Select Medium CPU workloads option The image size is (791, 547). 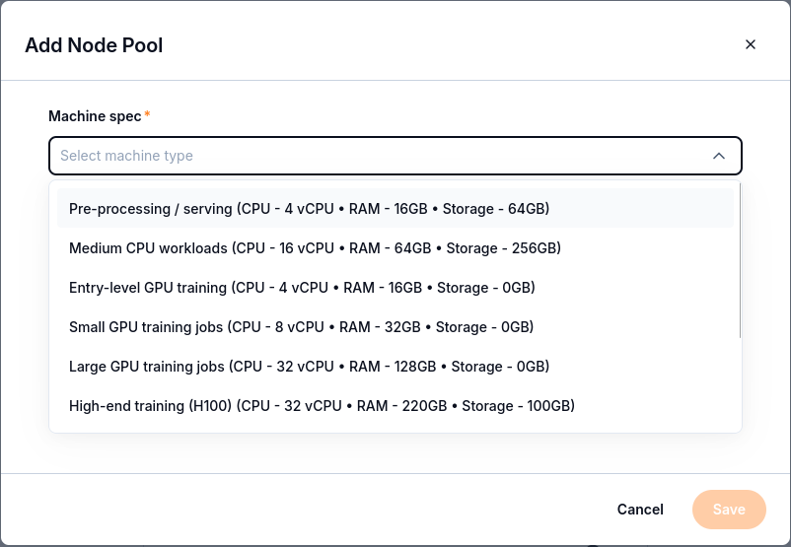coord(395,248)
